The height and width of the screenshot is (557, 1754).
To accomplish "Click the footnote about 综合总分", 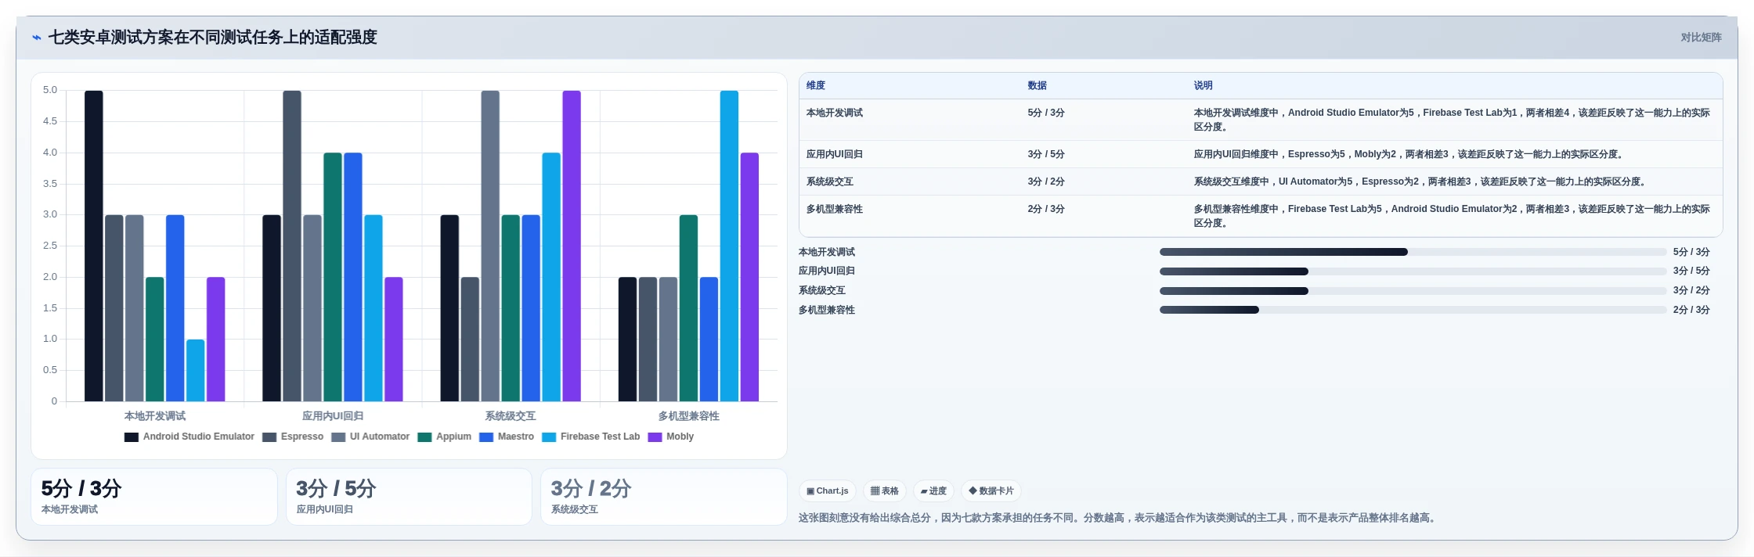I will pos(1119,518).
